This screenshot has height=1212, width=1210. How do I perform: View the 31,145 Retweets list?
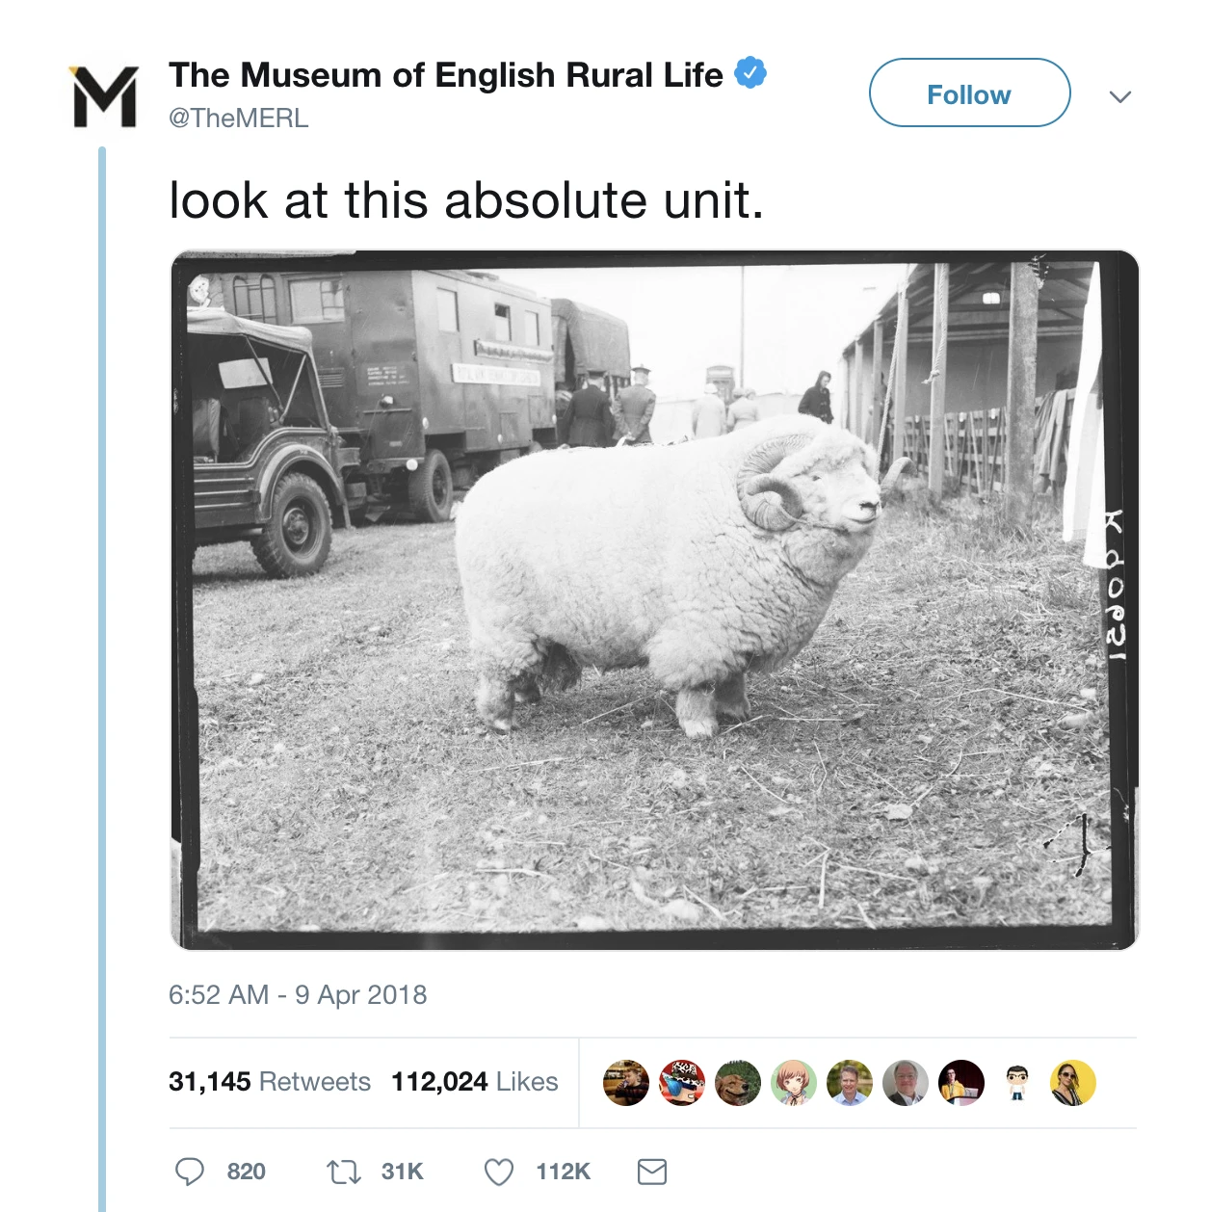click(x=269, y=1082)
